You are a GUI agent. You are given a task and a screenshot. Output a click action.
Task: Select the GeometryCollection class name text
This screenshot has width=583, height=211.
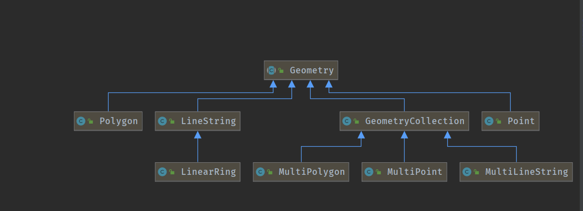tap(415, 121)
